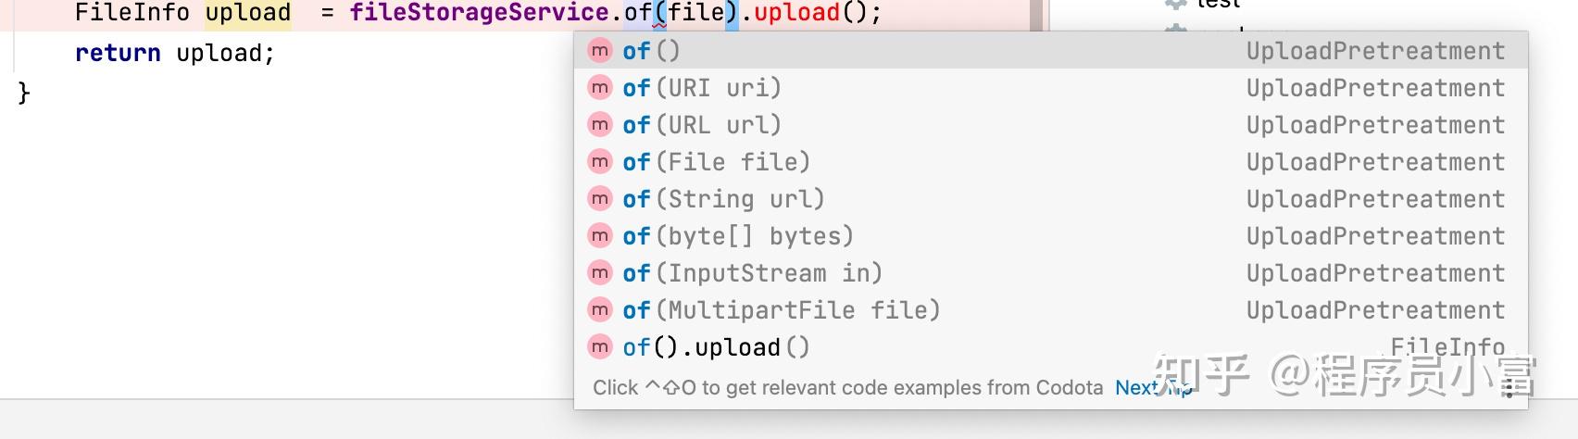This screenshot has height=439, width=1578.
Task: Click method icon beside of(InputStream in)
Action: click(600, 273)
